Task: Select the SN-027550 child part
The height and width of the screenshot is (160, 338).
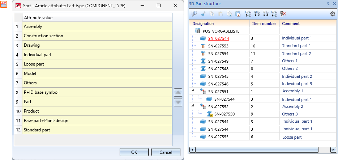Action: [x=224, y=114]
